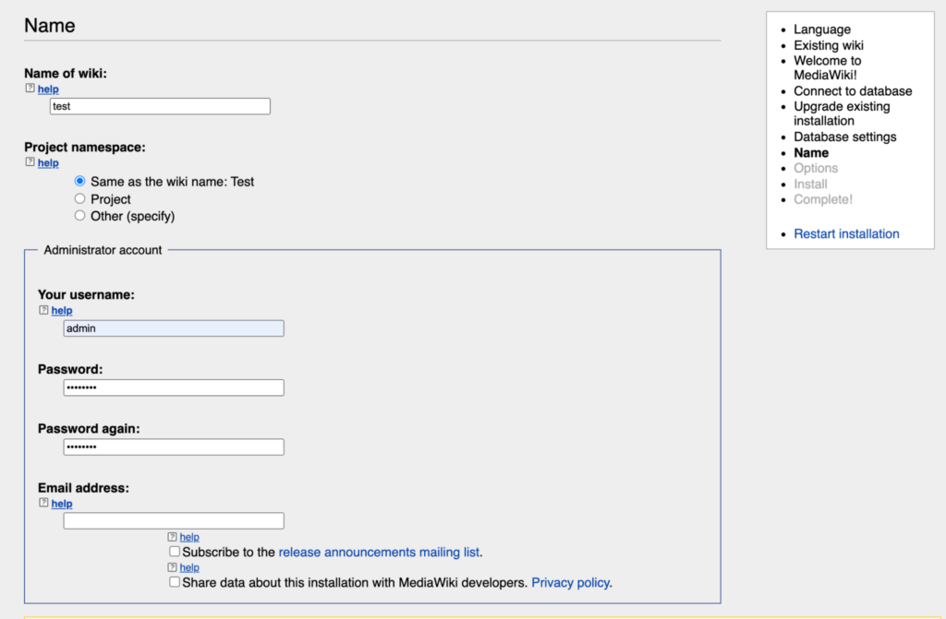Screen dimensions: 946x619
Task: Select the 'Name' step in the sidebar
Action: [811, 152]
